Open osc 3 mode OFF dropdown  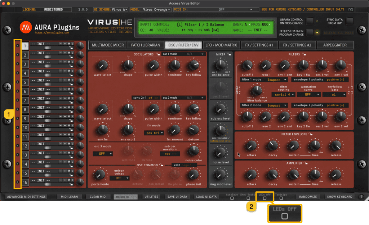(x=103, y=154)
